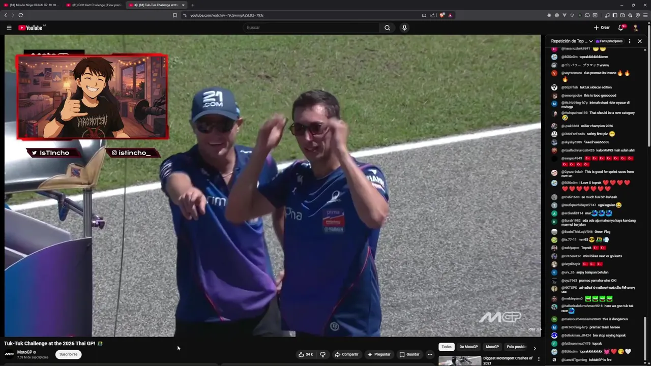Open a new browser tab
This screenshot has width=651, height=366.
point(192,5)
